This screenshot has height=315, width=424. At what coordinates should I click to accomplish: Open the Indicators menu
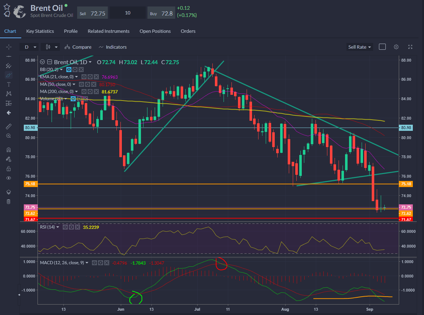tap(112, 47)
